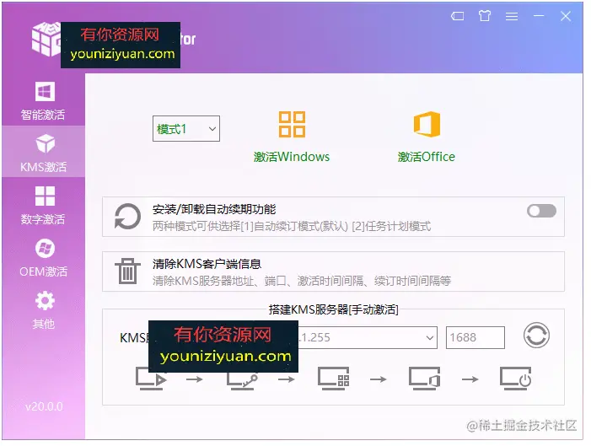Screen dimensions: 591x446
Task: Select the 清除KMS客户端信息 title text
Action: [x=207, y=264]
